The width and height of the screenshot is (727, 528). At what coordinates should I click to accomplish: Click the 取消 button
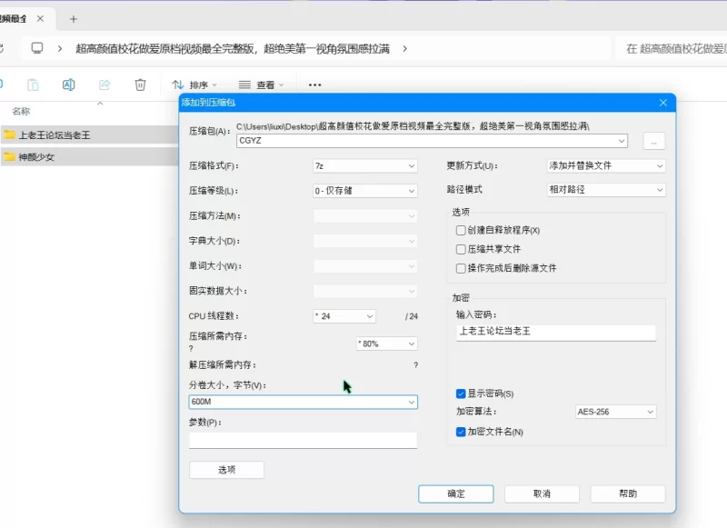(542, 493)
